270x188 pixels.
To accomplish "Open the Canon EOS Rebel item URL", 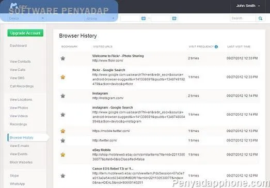I will point(138,178).
